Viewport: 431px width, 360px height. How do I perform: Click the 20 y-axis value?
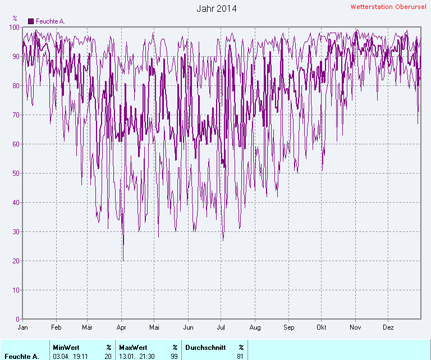[16, 261]
